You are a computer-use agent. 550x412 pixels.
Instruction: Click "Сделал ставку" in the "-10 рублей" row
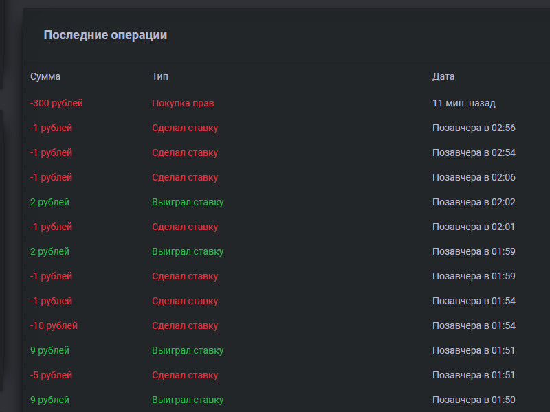tap(185, 325)
